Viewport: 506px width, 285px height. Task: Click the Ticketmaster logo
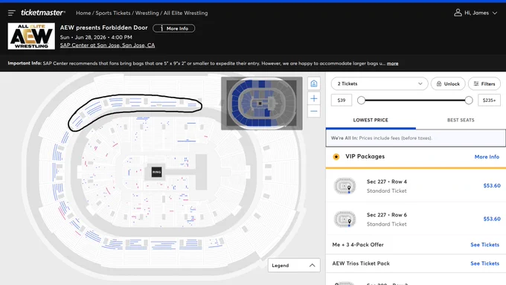(x=43, y=13)
